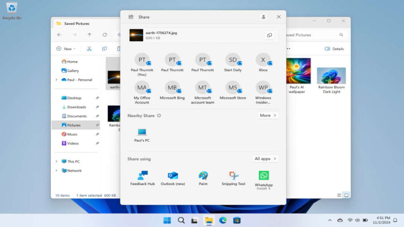The height and width of the screenshot is (227, 404).
Task: Click the Cut icon in File Explorer
Action: pos(89,49)
